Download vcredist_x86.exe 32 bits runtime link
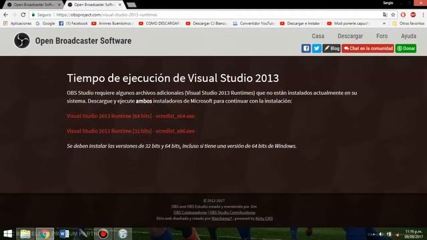 coord(131,131)
